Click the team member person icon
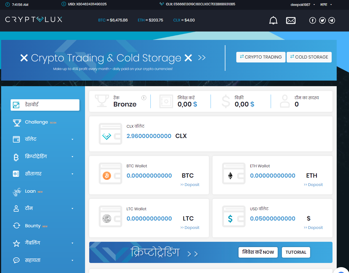The height and width of the screenshot is (273, 349). 285,101
